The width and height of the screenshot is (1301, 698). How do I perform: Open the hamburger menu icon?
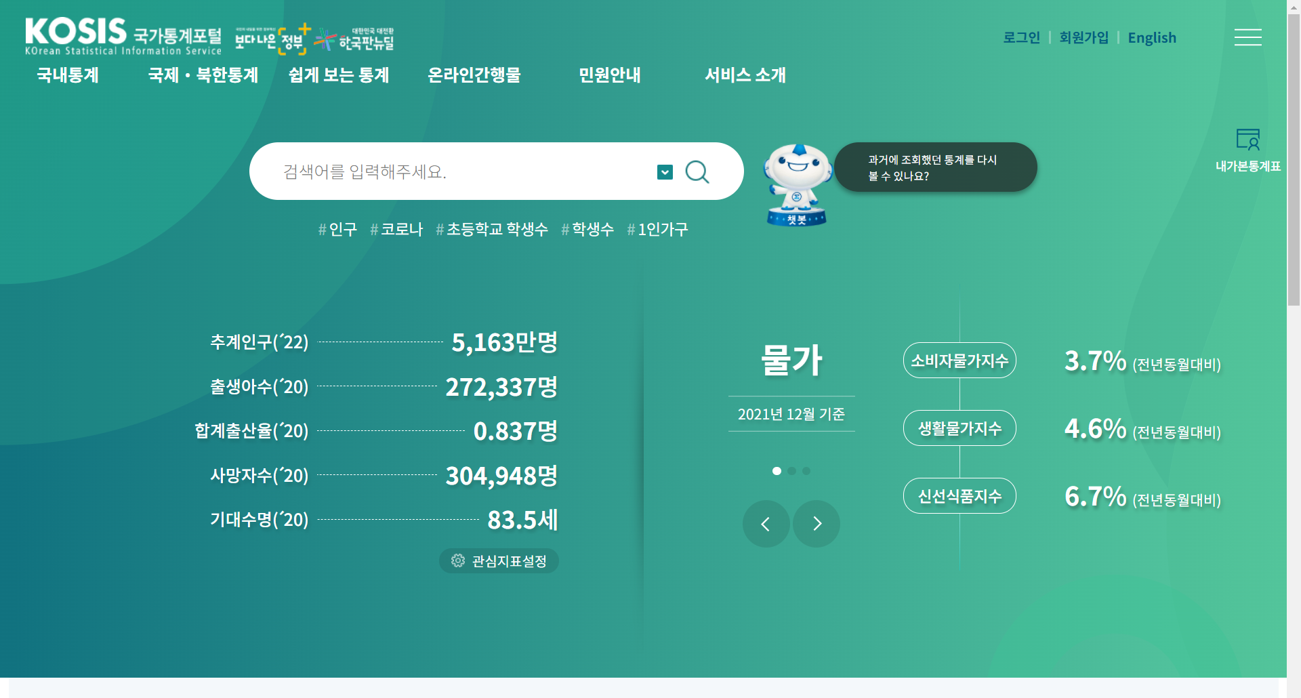[x=1247, y=37]
